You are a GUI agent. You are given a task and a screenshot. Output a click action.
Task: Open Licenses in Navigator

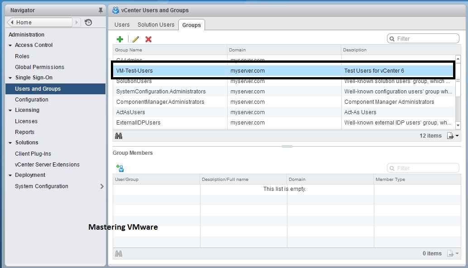(26, 121)
